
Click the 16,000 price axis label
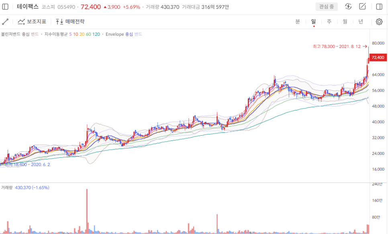click(378, 169)
